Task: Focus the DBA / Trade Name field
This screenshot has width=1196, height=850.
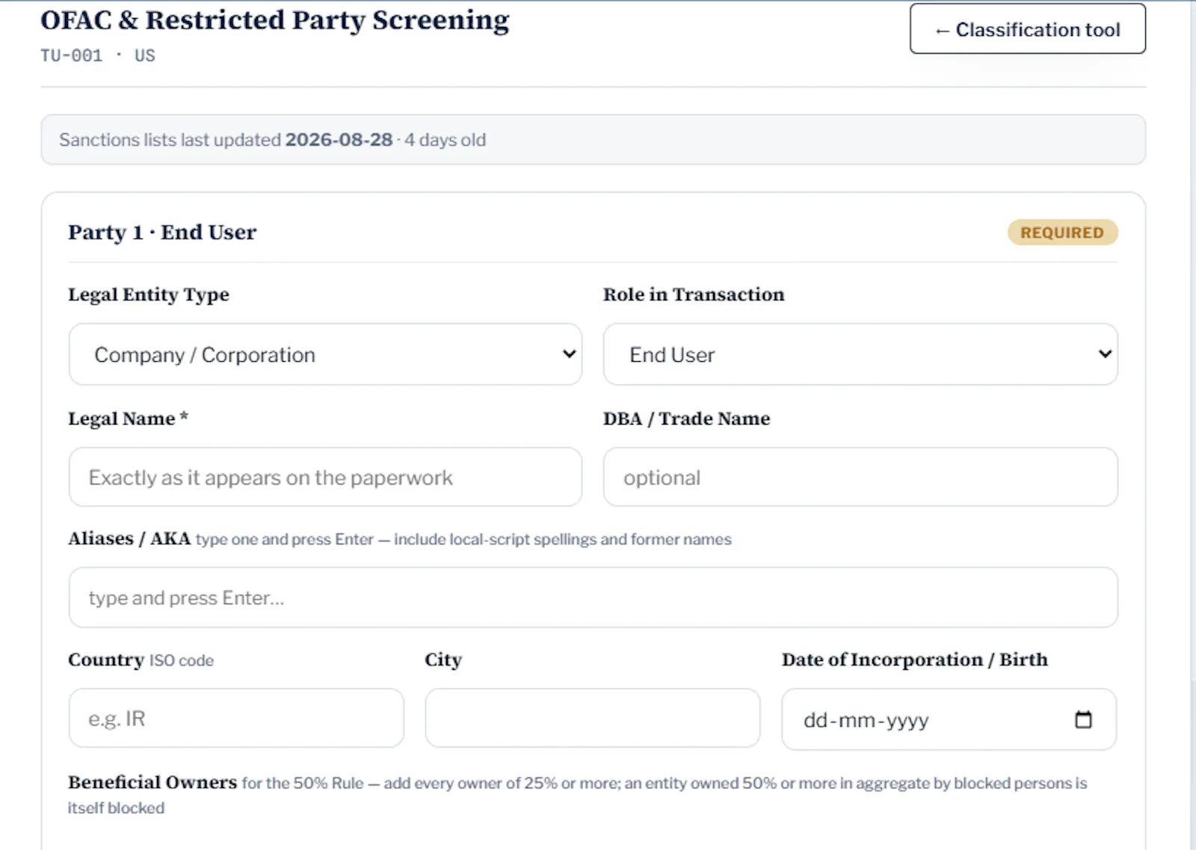Action: (860, 477)
